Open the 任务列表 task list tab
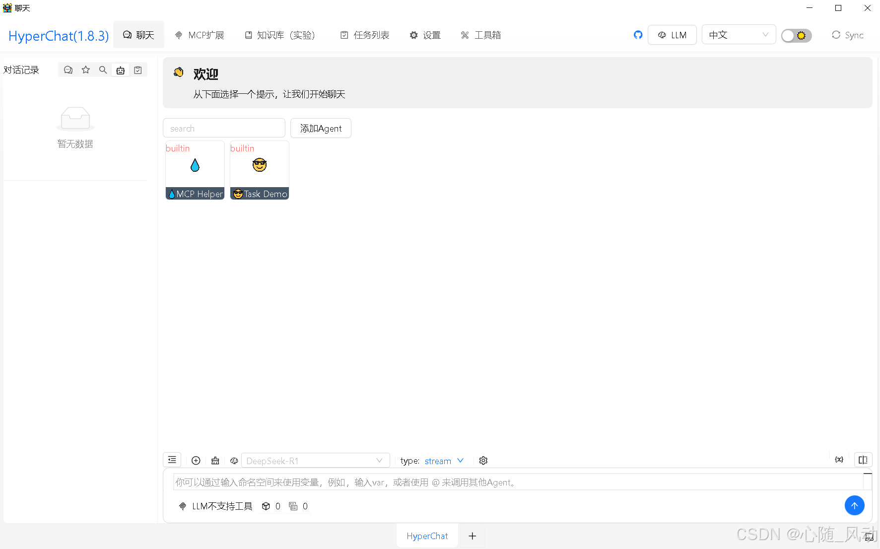Viewport: 880px width, 549px height. click(365, 35)
